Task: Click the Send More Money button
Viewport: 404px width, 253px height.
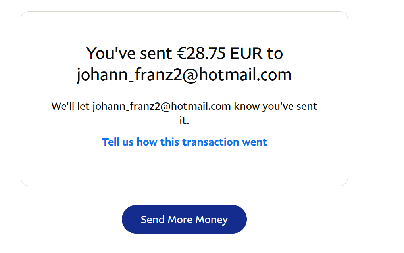Action: (184, 219)
